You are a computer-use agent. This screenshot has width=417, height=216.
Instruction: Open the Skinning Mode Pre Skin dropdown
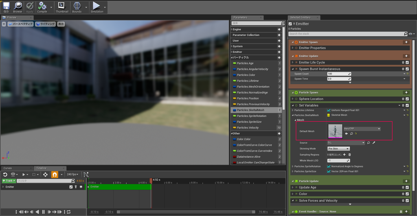(x=338, y=149)
